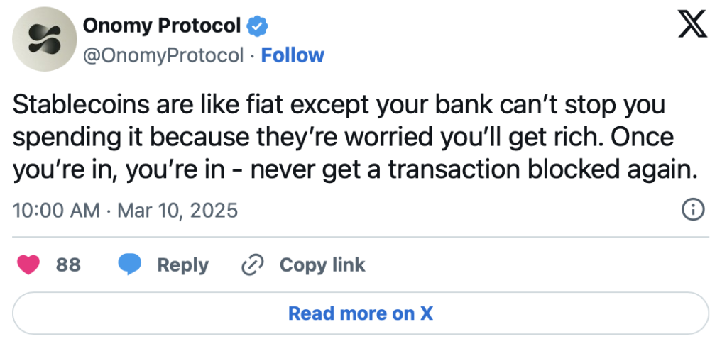Open the @OnomyProtocol handle link
Viewport: 727px width, 351px height.
163,55
